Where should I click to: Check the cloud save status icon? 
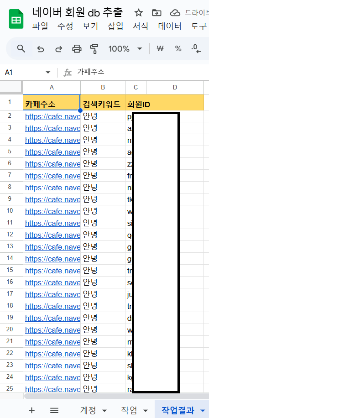(x=175, y=12)
